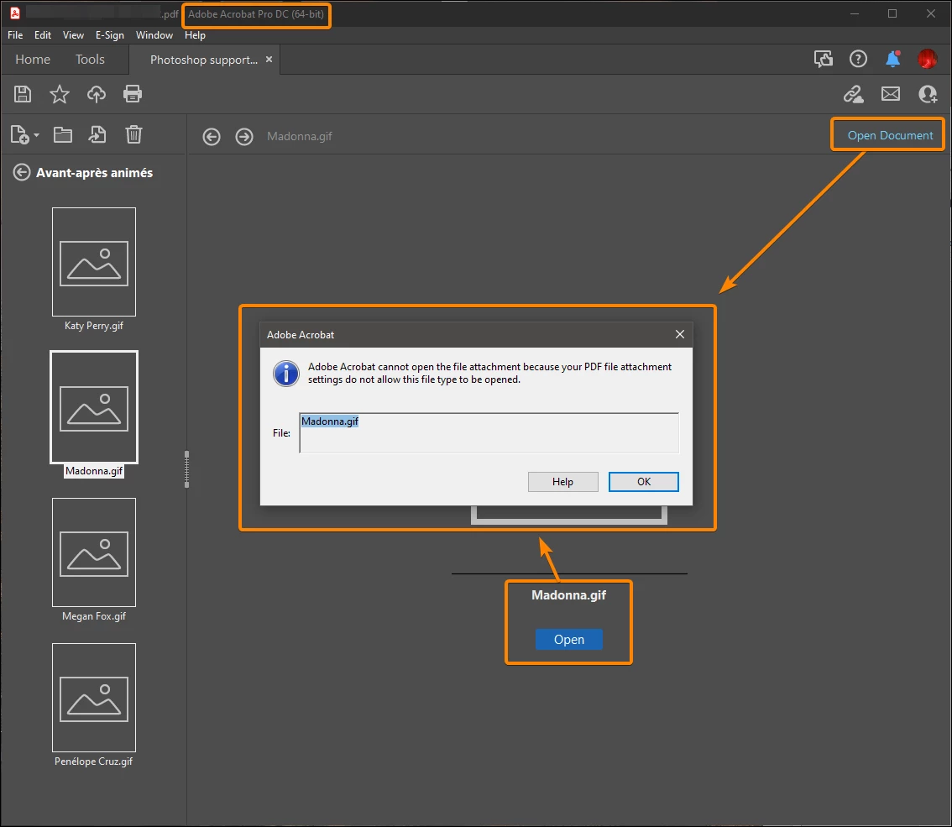952x827 pixels.
Task: Open the File menu
Action: 15,35
